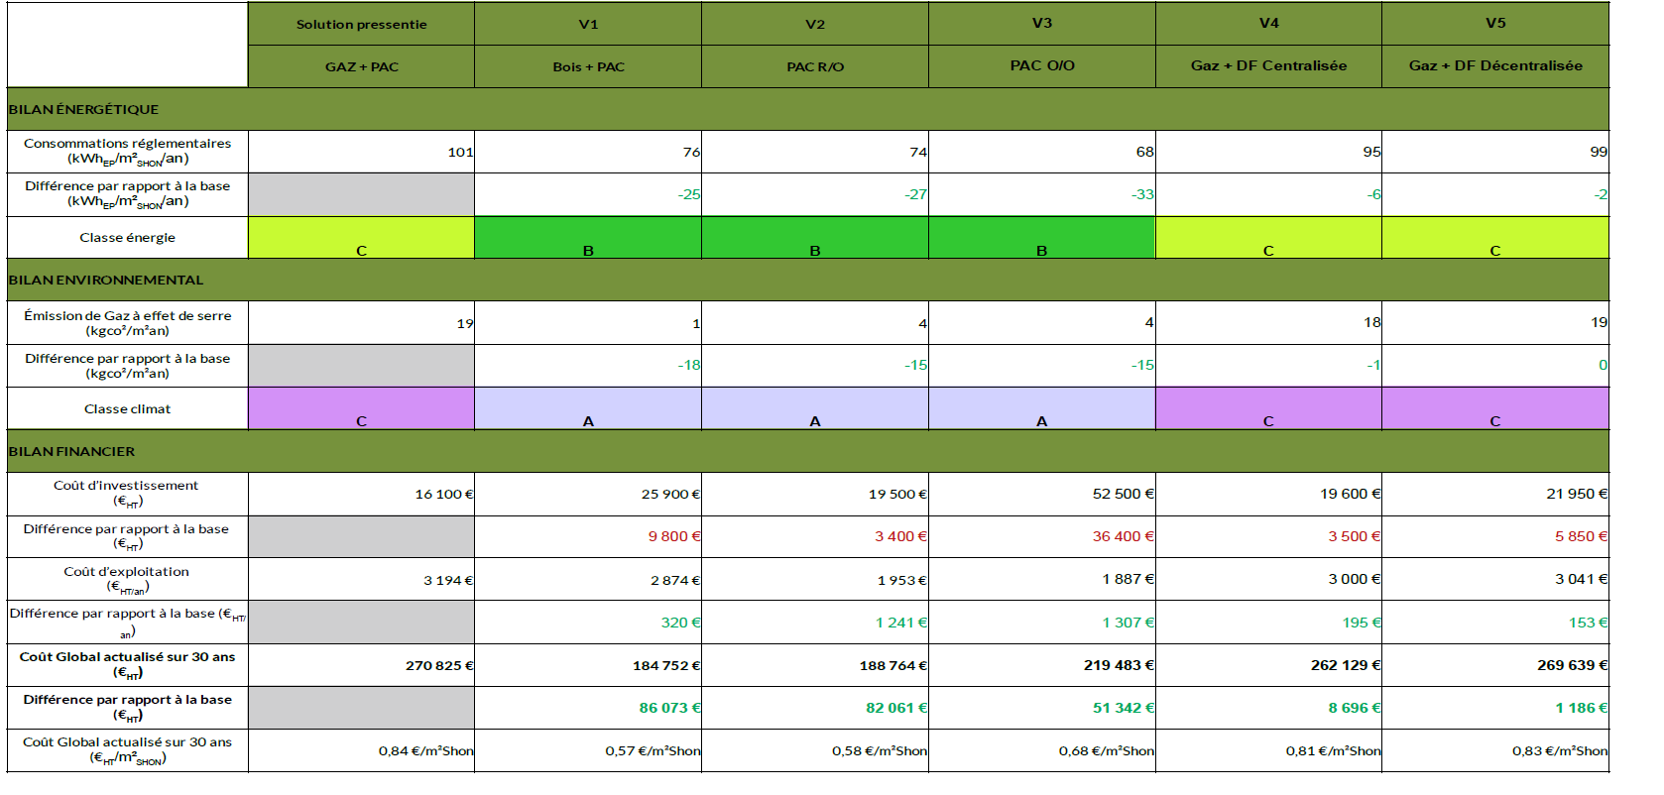Select consumption value 101
The height and width of the screenshot is (795, 1664).
click(361, 152)
